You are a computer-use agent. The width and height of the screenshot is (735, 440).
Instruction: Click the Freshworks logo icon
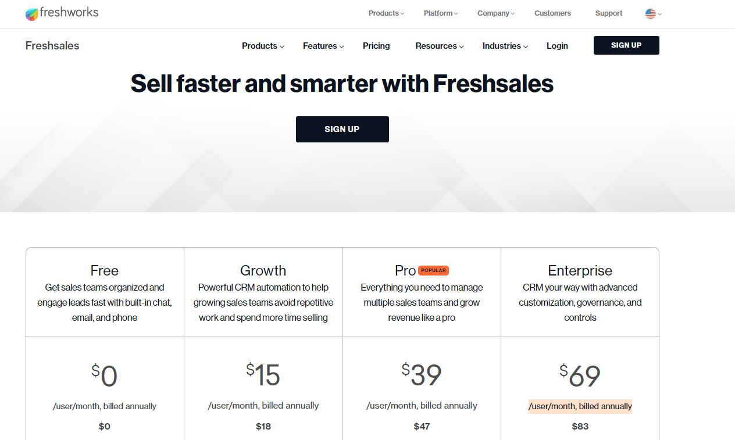pyautogui.click(x=33, y=14)
